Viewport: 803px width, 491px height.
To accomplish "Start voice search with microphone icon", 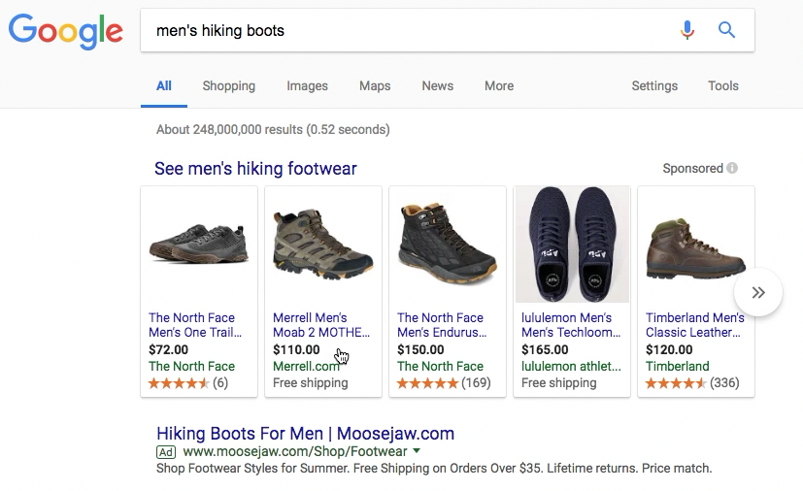I will [687, 30].
